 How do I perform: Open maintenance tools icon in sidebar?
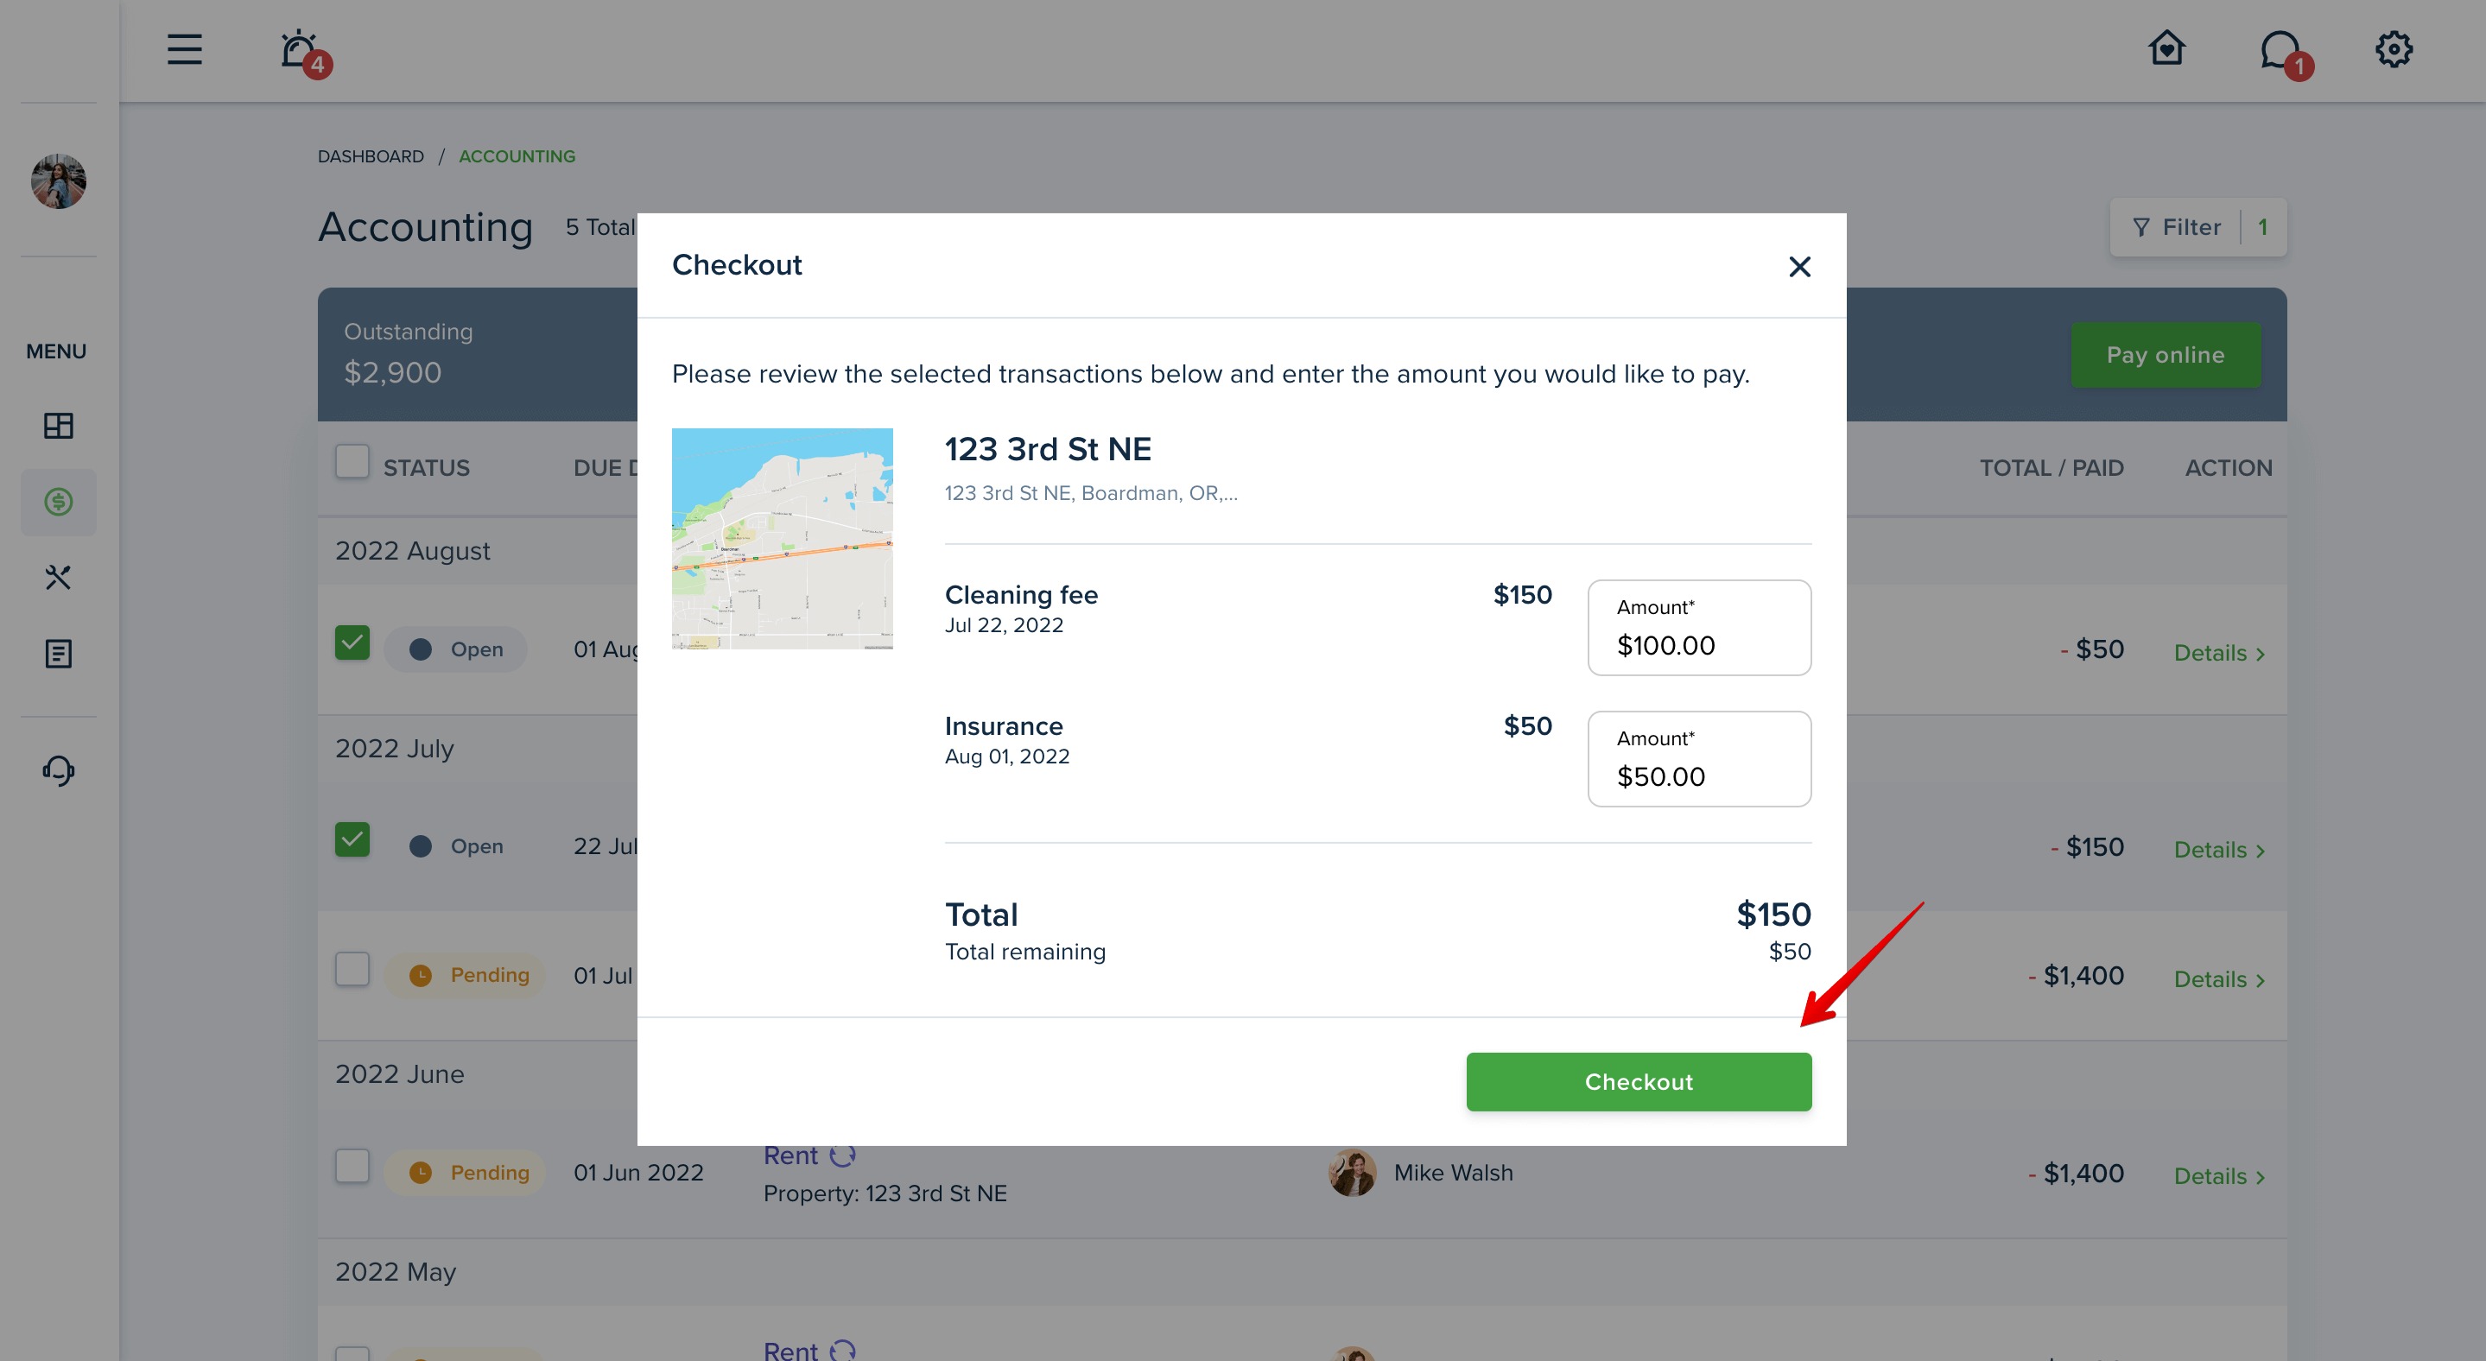pyautogui.click(x=58, y=578)
